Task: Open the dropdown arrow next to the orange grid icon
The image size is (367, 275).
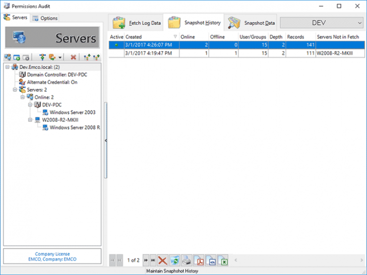Action: click(x=60, y=57)
